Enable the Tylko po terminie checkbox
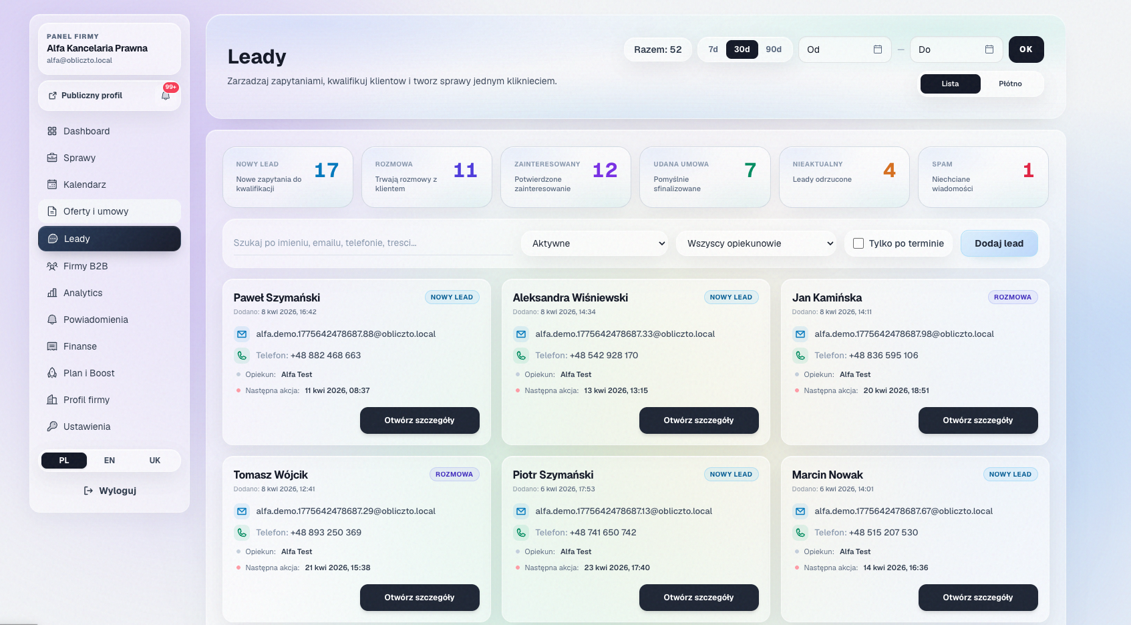The width and height of the screenshot is (1131, 625). click(x=858, y=243)
